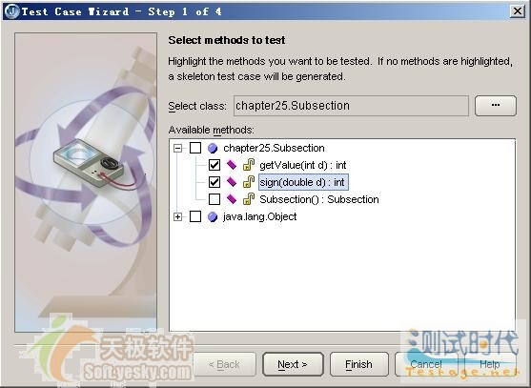Click the Select class text field
This screenshot has width=531, height=388.
coord(351,106)
